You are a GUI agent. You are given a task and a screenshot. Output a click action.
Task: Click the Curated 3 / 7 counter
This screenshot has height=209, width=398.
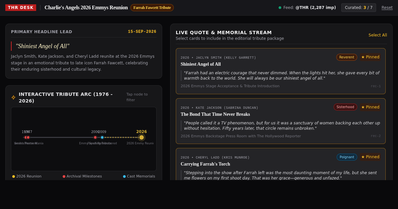tap(359, 8)
